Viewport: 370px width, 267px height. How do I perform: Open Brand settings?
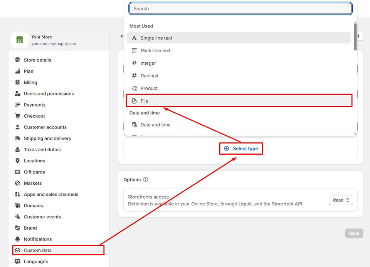(30, 228)
